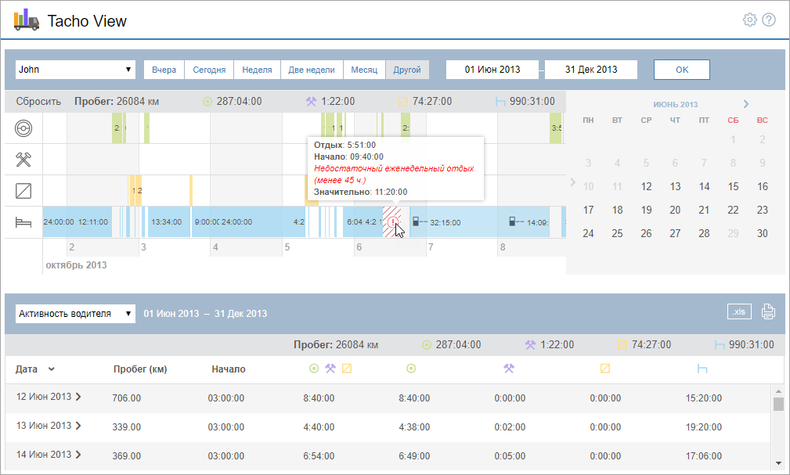The image size is (790, 475).
Task: Click Сбросить to reset the chart
Action: 38,102
